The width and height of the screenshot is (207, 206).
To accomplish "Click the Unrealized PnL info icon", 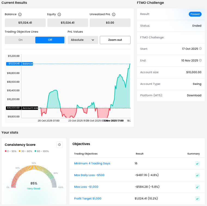I will [x=114, y=14].
